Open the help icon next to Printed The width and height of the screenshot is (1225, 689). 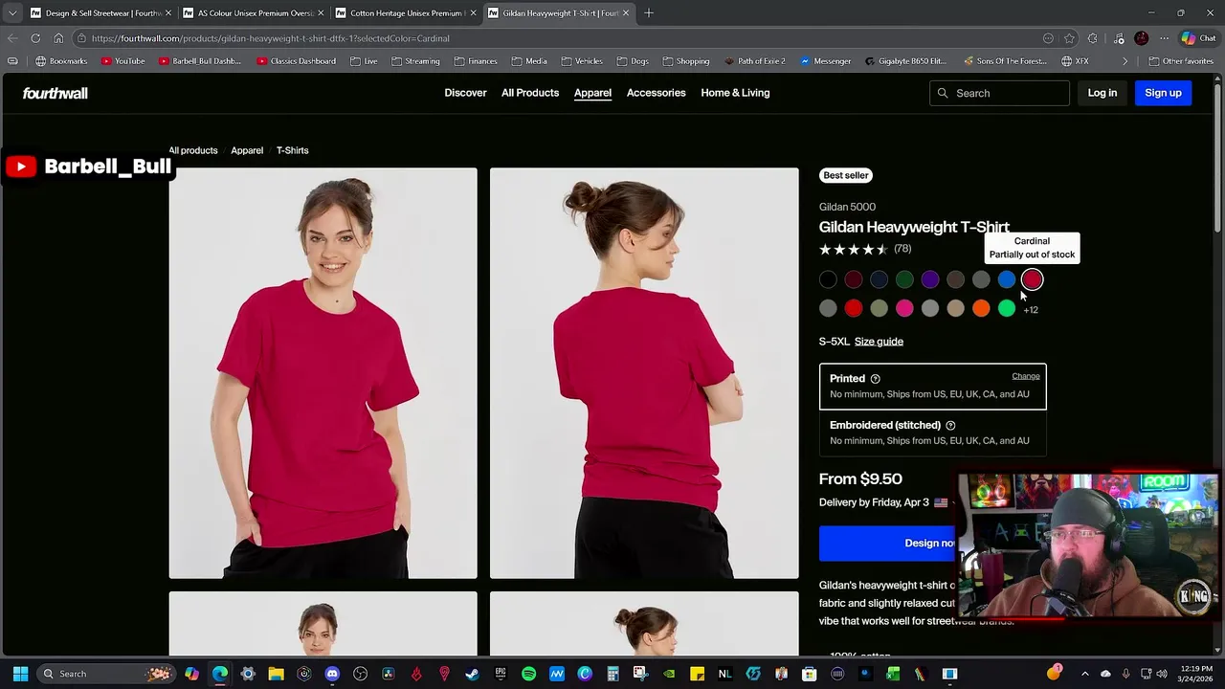pyautogui.click(x=875, y=379)
